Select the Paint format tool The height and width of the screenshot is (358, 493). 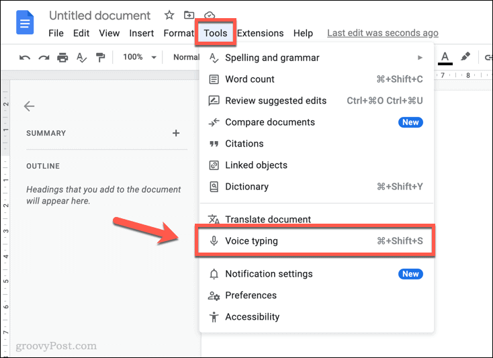point(100,58)
